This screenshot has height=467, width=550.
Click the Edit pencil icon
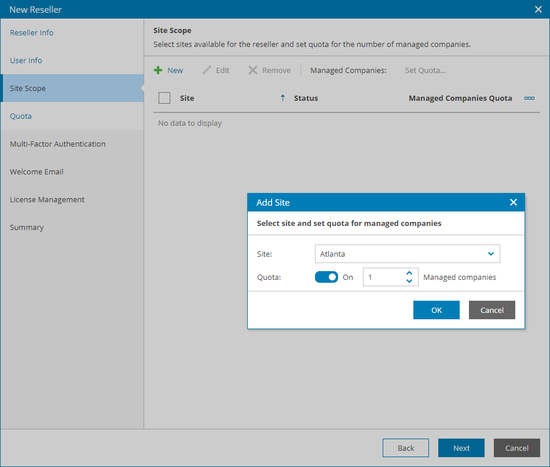pyautogui.click(x=207, y=70)
